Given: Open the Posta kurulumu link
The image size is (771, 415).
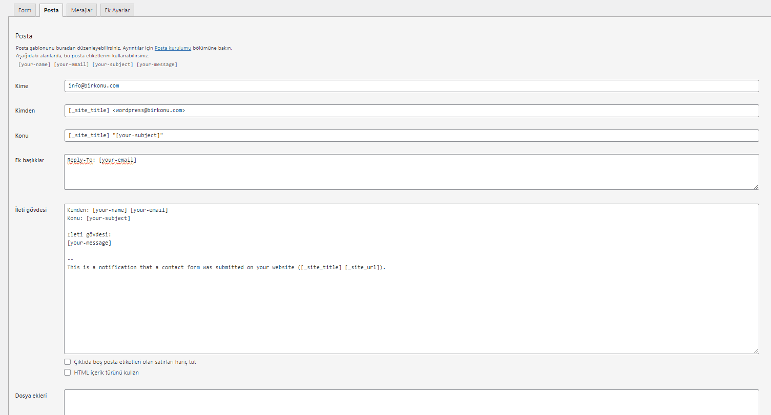Looking at the screenshot, I should tap(172, 48).
